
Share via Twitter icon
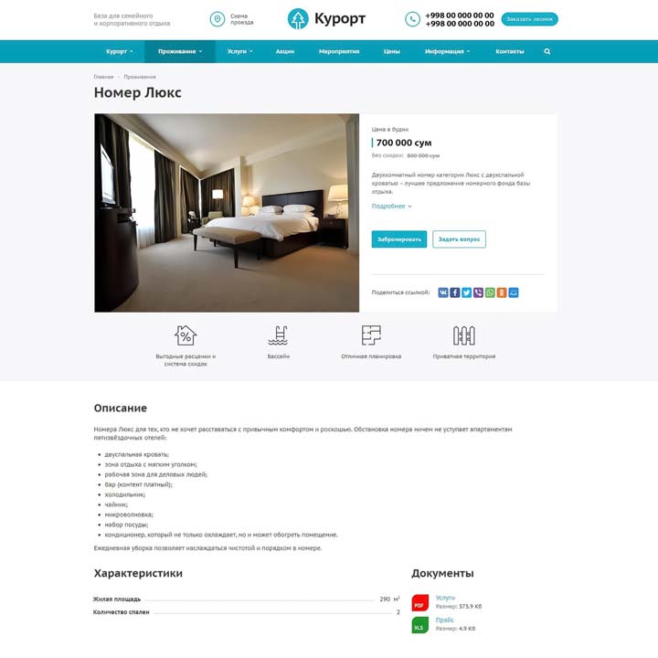tap(467, 292)
